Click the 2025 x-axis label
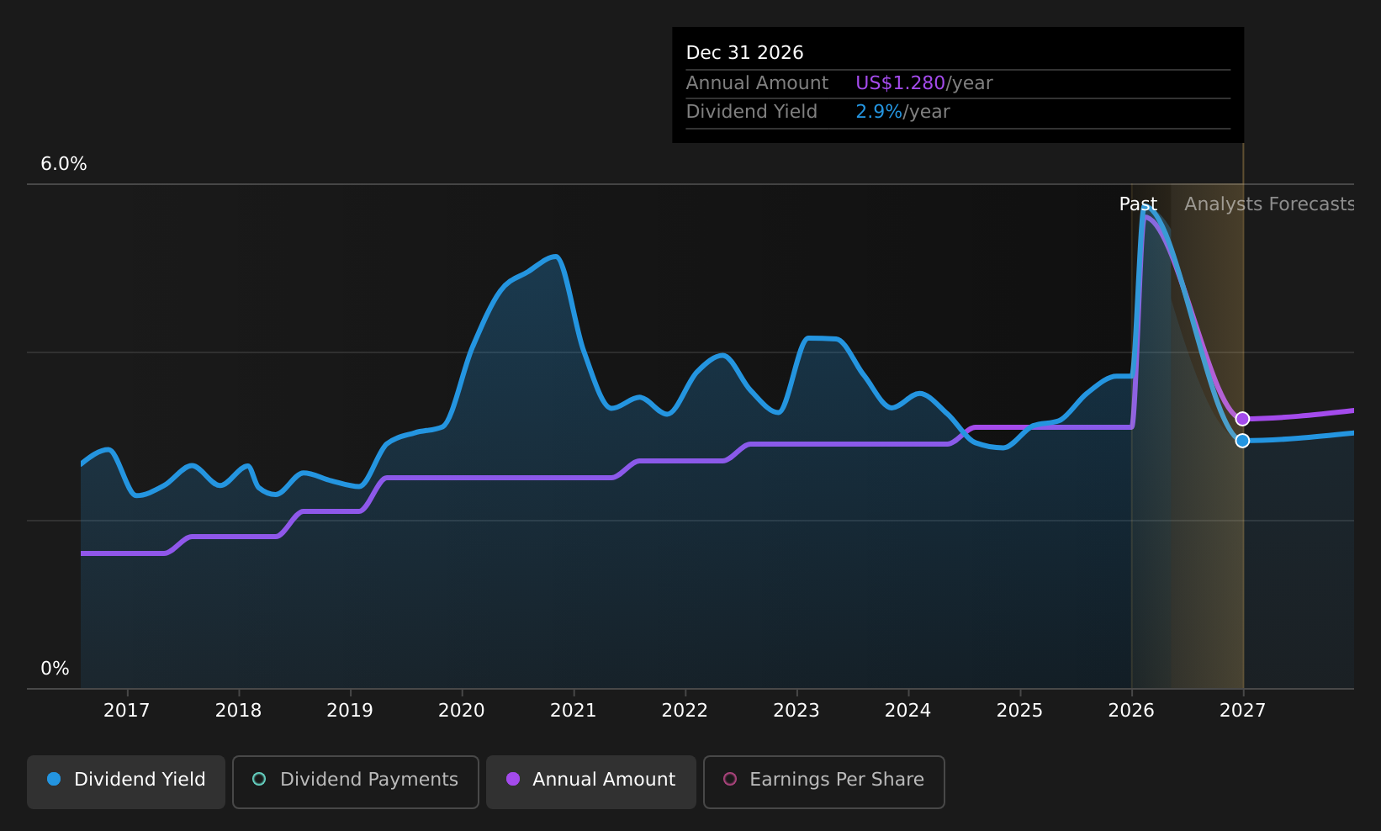The width and height of the screenshot is (1381, 831). point(1019,711)
